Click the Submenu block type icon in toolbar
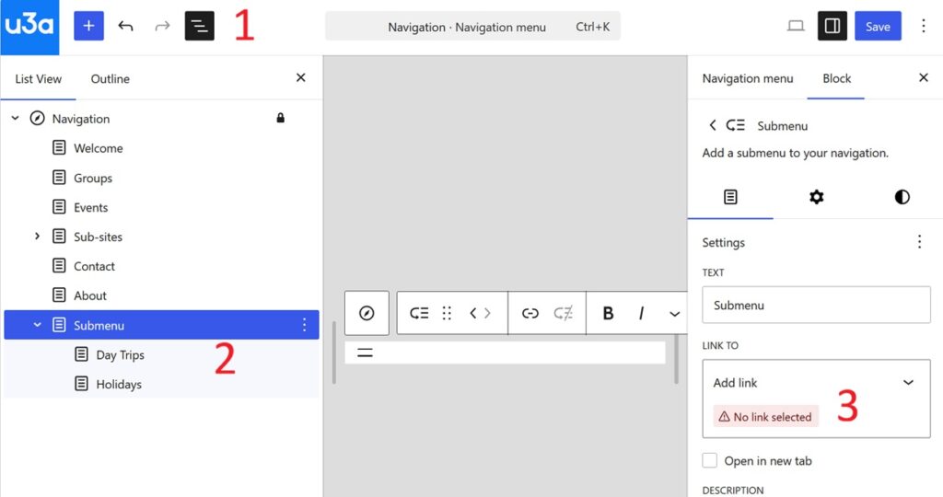 click(x=419, y=313)
